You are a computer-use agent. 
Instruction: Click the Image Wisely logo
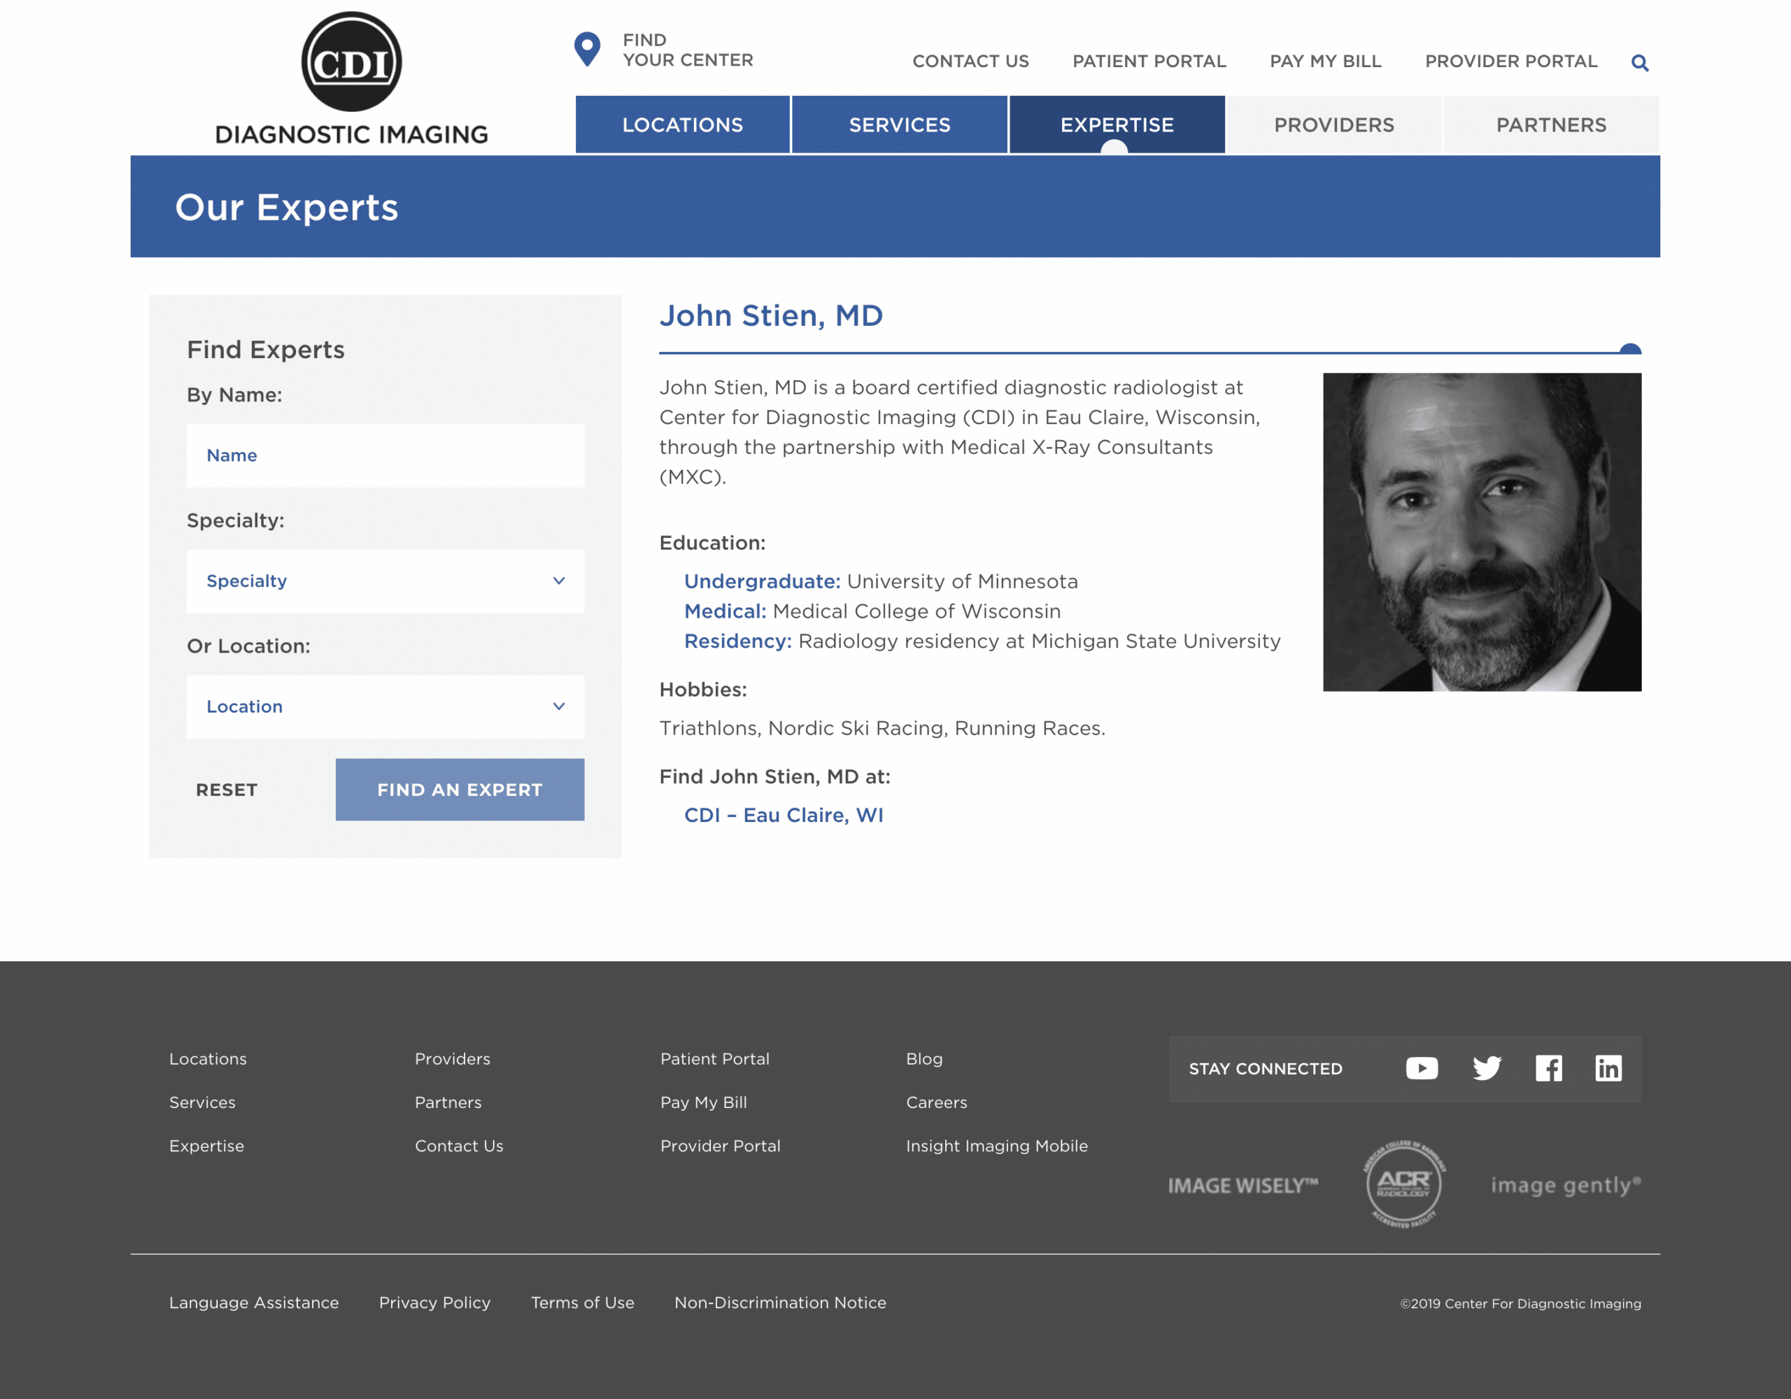click(x=1243, y=1185)
